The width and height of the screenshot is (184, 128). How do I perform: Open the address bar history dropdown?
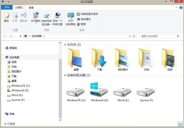130,36
